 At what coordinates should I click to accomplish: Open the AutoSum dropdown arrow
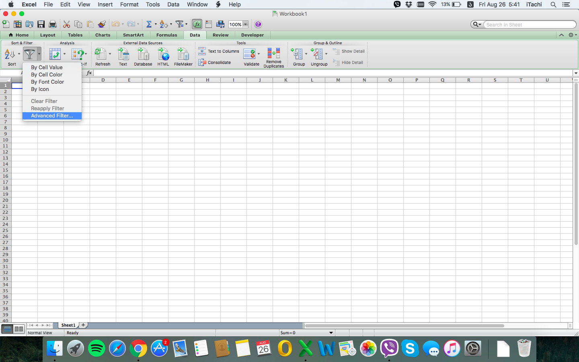[x=156, y=24]
